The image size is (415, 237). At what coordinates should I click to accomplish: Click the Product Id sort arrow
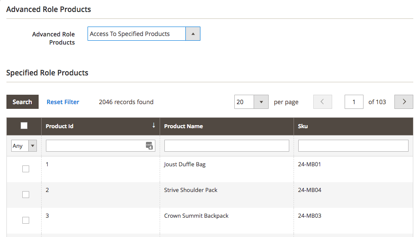(154, 126)
